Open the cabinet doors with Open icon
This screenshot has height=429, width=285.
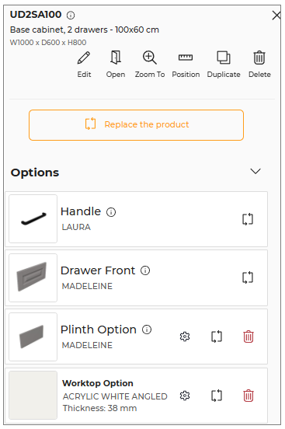pyautogui.click(x=116, y=58)
